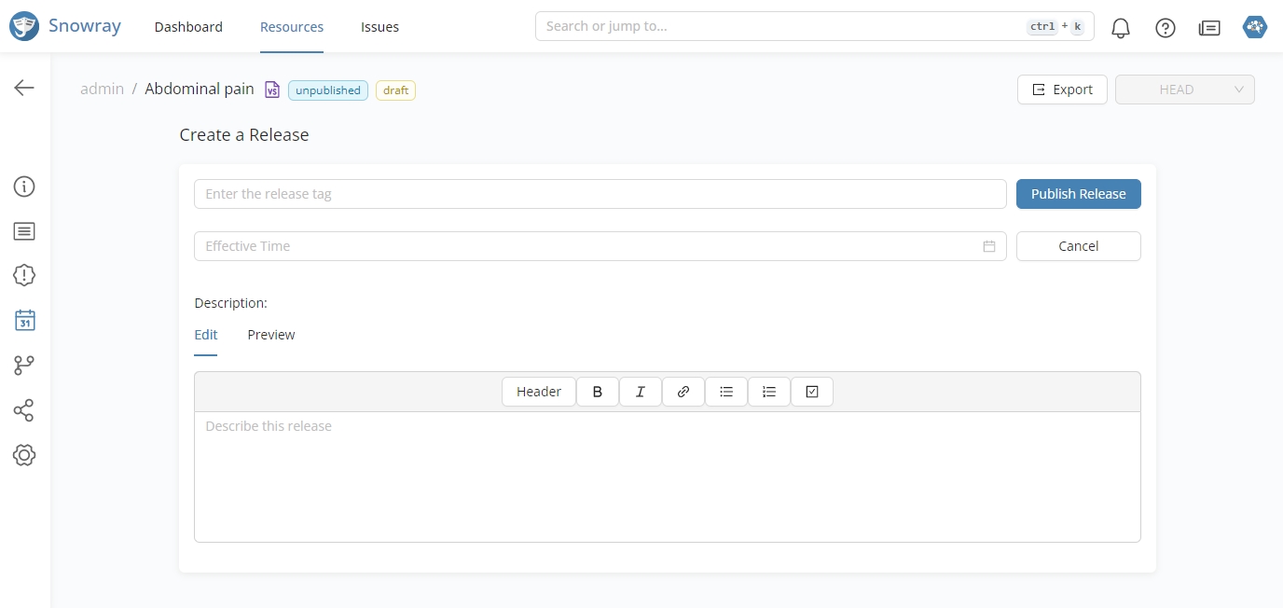Open the Header formatting menu
Image resolution: width=1283 pixels, height=608 pixels.
coord(539,392)
